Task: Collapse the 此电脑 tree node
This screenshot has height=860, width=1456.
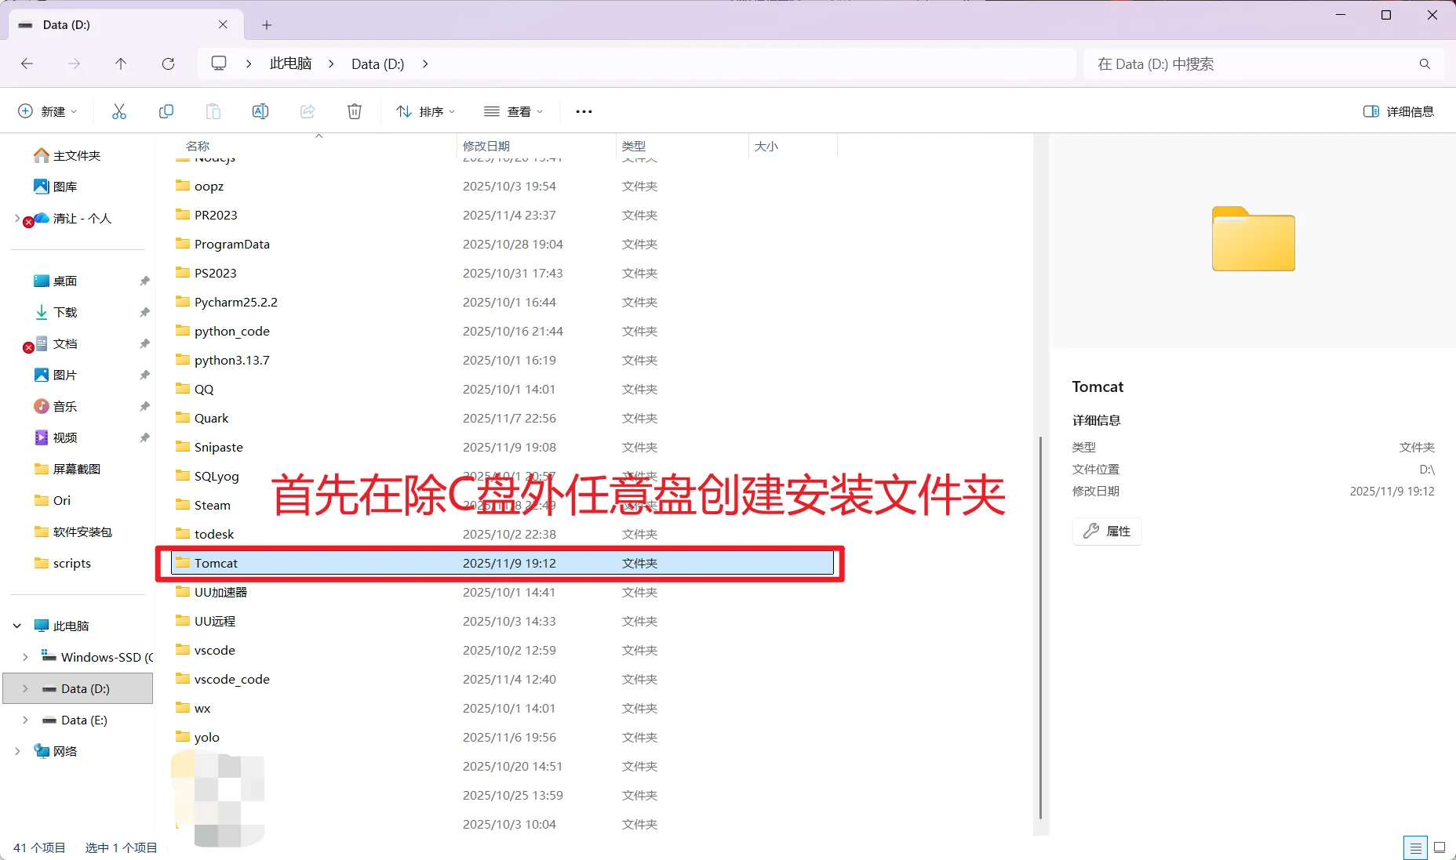Action: (17, 626)
